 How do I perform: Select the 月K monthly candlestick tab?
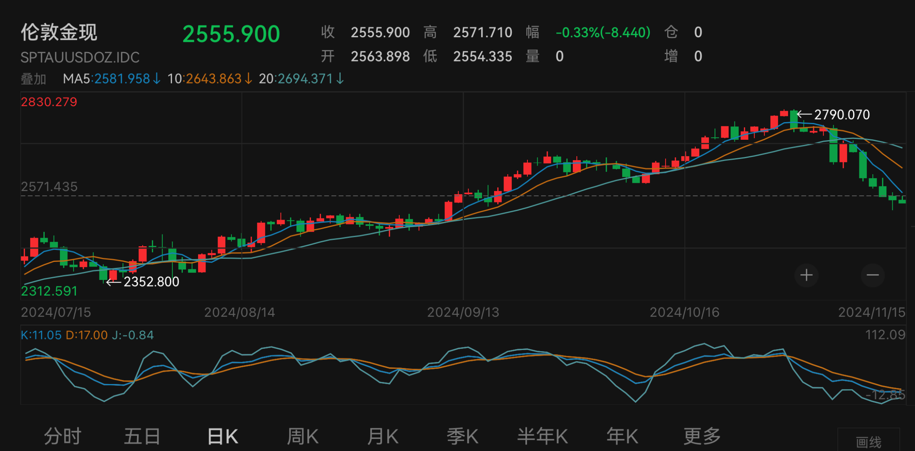pyautogui.click(x=383, y=436)
